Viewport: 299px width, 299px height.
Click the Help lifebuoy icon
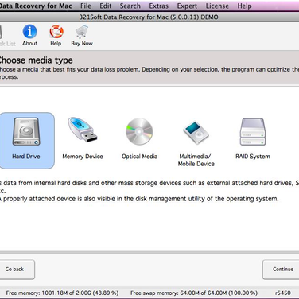coord(56,32)
